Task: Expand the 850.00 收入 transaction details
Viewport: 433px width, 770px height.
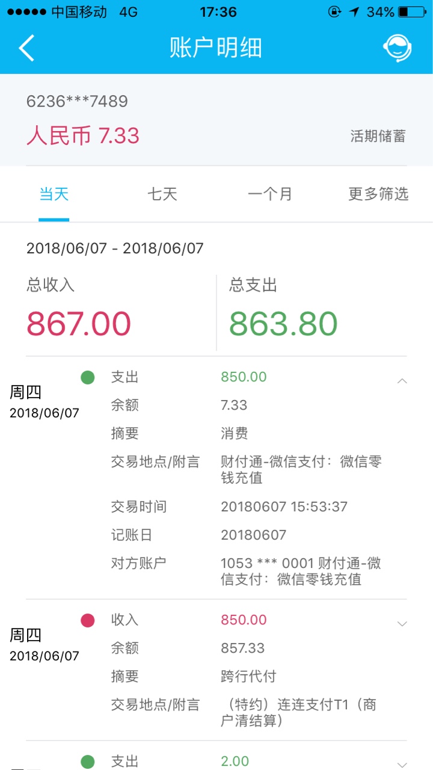Action: 402,624
